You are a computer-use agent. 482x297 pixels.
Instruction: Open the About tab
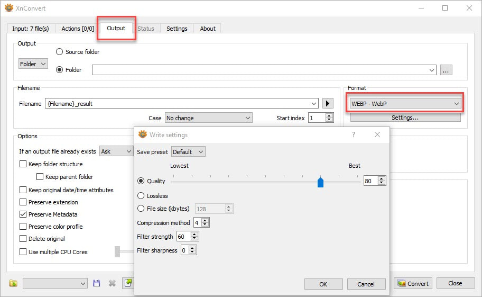(208, 29)
